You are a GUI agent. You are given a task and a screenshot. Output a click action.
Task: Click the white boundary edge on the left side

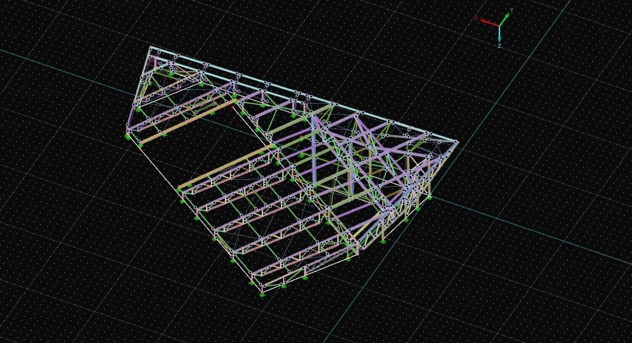pos(161,170)
